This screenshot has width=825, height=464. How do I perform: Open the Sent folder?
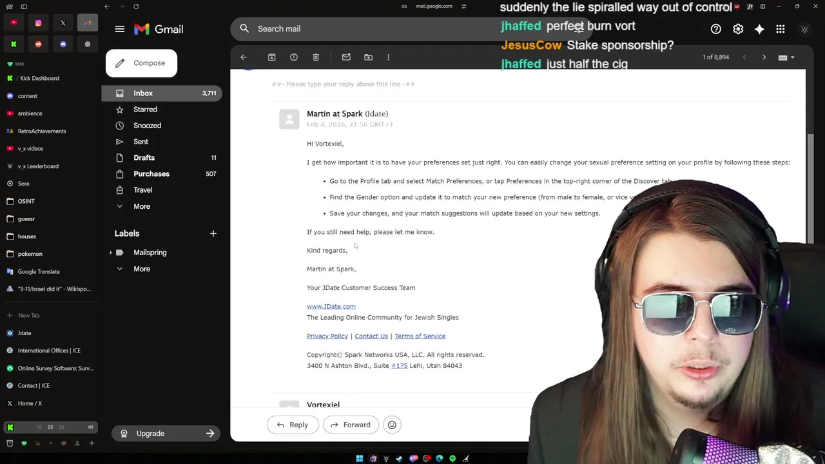(161, 142)
